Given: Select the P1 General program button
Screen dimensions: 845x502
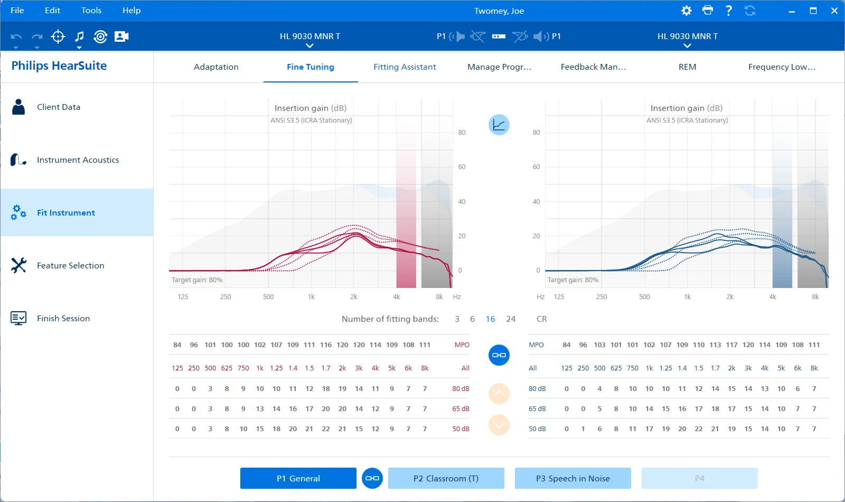Looking at the screenshot, I should 298,478.
